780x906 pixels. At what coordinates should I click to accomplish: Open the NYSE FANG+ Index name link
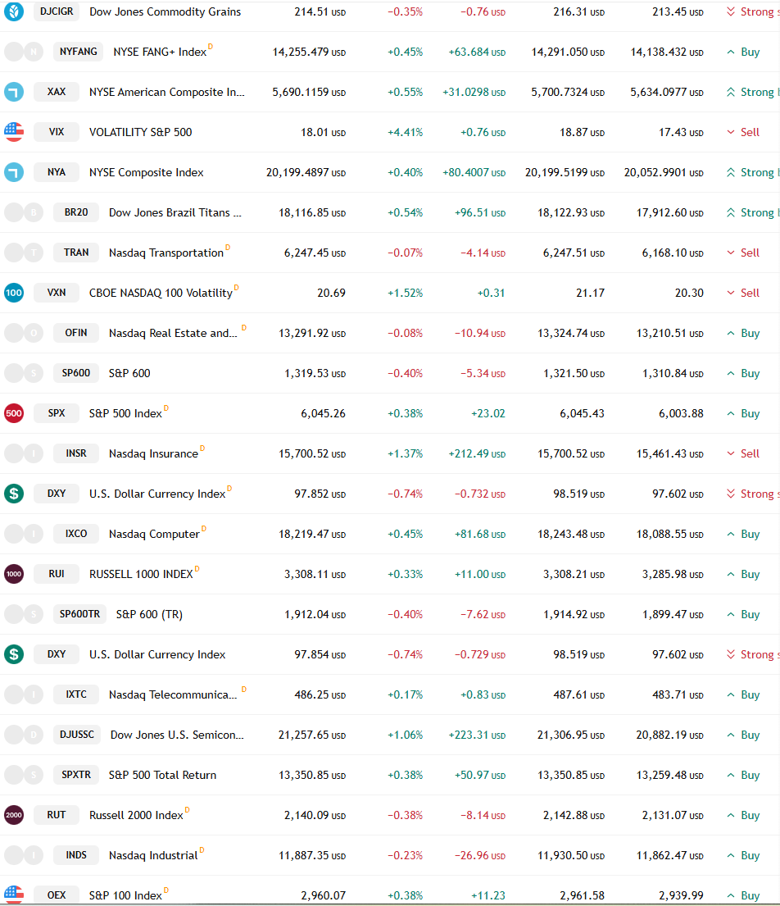[x=160, y=52]
